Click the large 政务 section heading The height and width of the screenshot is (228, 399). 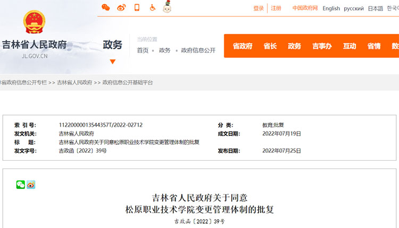click(x=112, y=45)
